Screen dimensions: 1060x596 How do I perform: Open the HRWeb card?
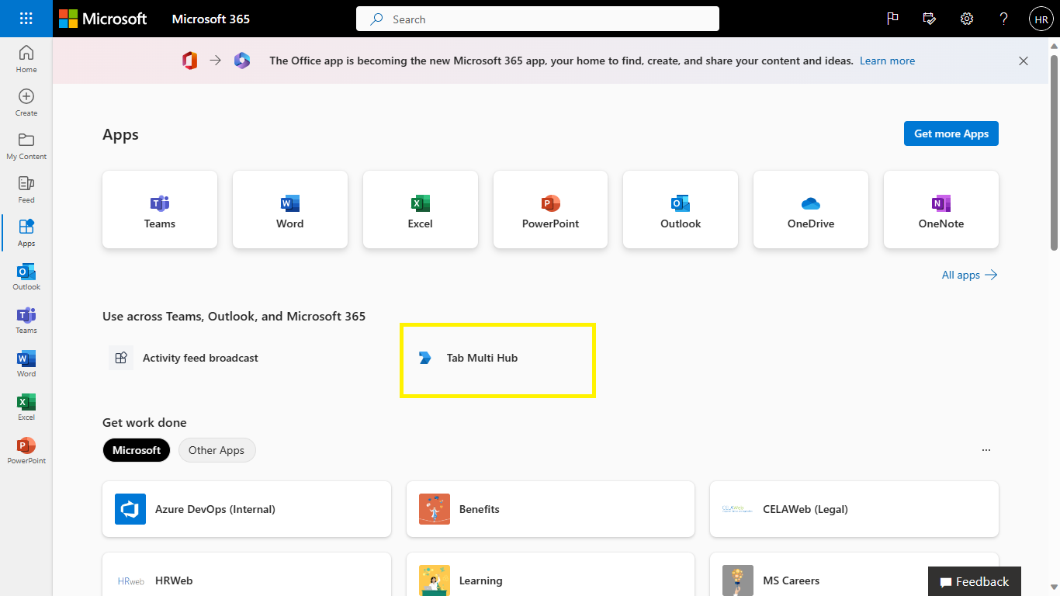click(247, 574)
